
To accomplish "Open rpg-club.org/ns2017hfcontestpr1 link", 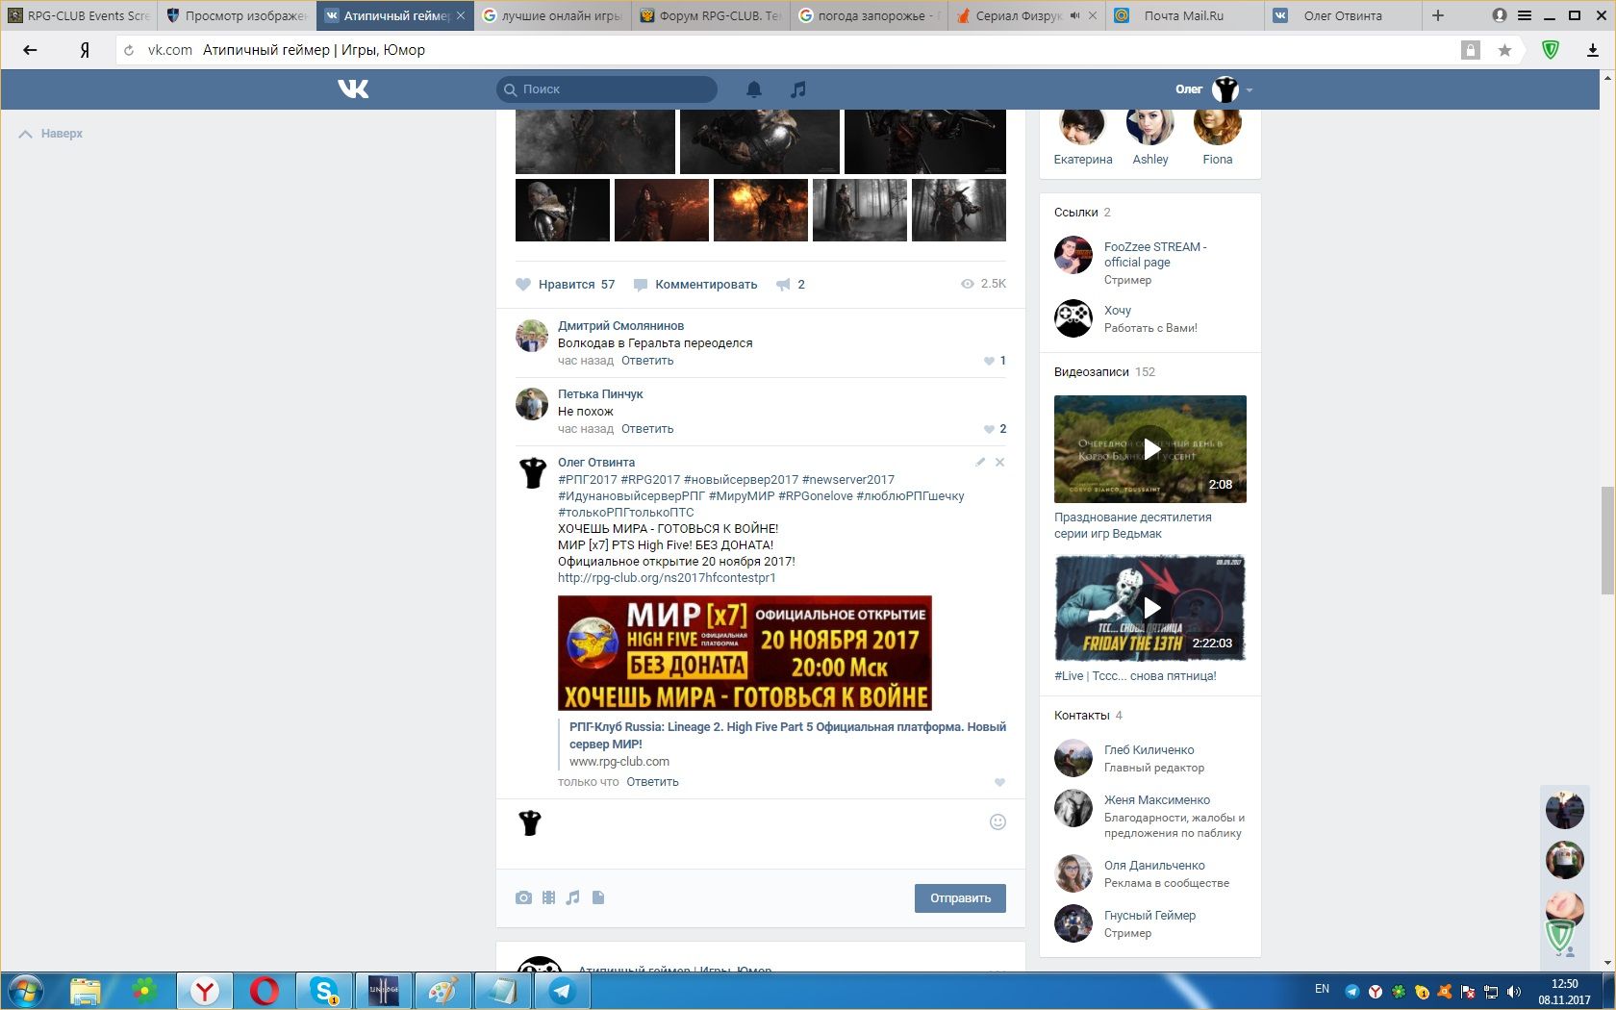I will 667,578.
